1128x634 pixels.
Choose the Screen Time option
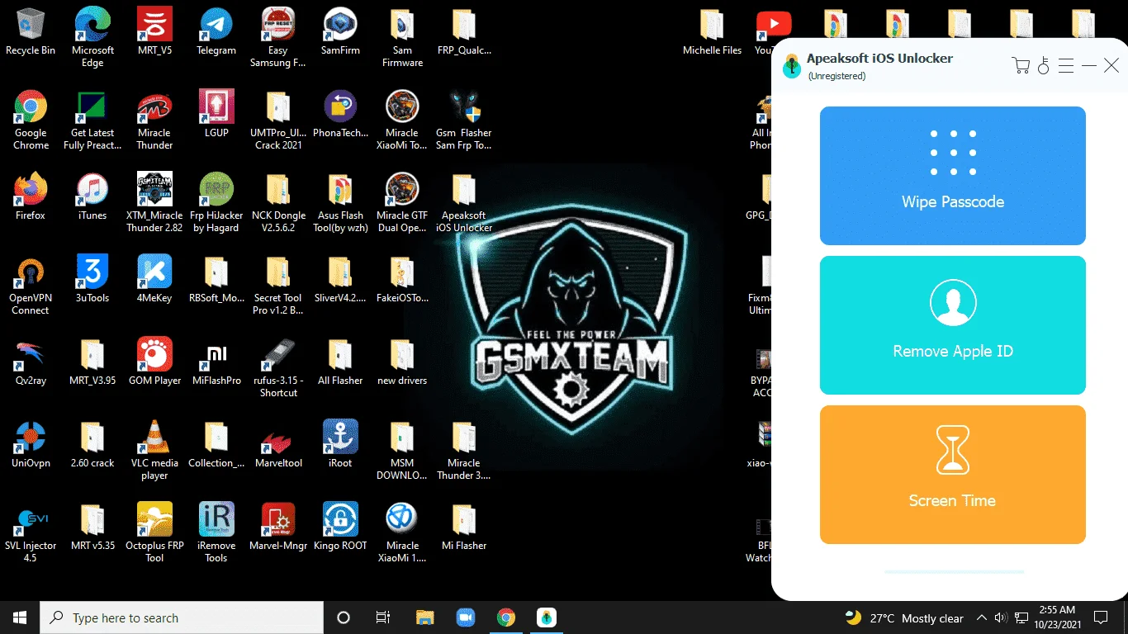click(952, 475)
